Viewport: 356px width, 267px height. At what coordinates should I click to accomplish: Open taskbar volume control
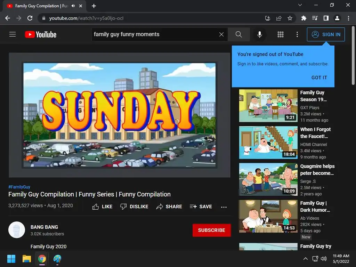point(324,259)
